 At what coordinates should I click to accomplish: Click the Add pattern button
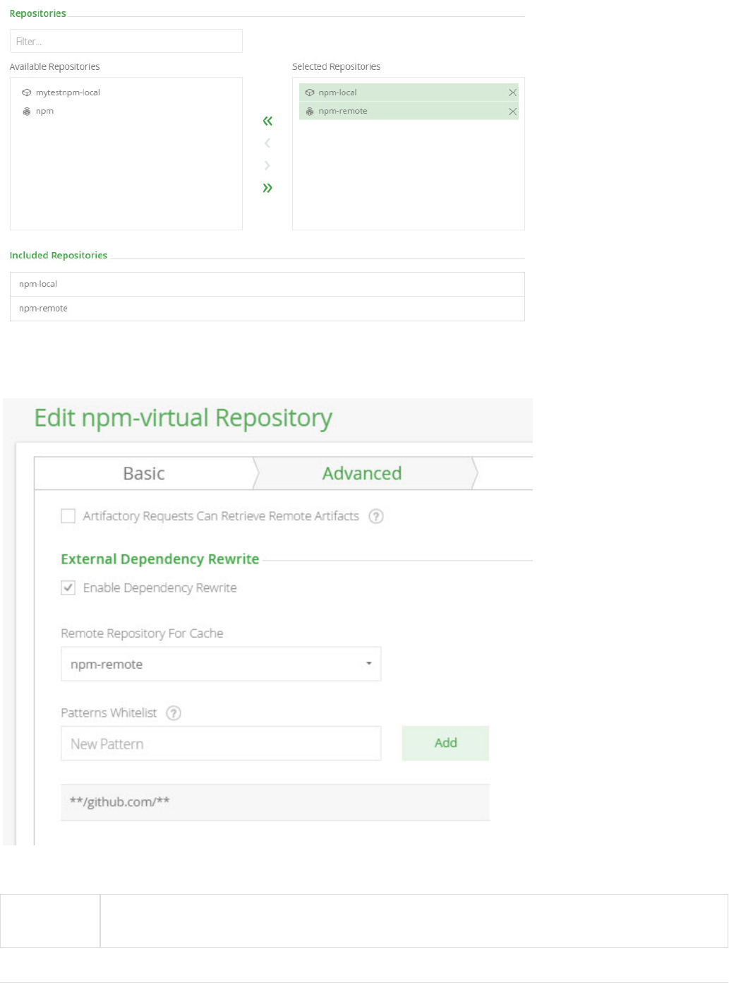[445, 743]
